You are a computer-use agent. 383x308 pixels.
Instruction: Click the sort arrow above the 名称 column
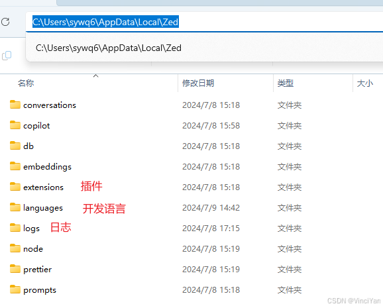point(95,76)
